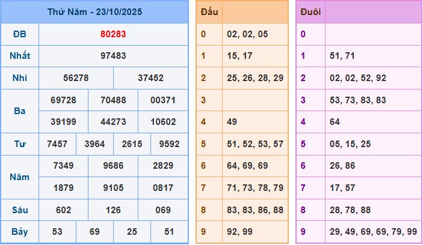Click sixth prize number 126
Image resolution: width=423 pixels, height=245 pixels.
point(113,210)
